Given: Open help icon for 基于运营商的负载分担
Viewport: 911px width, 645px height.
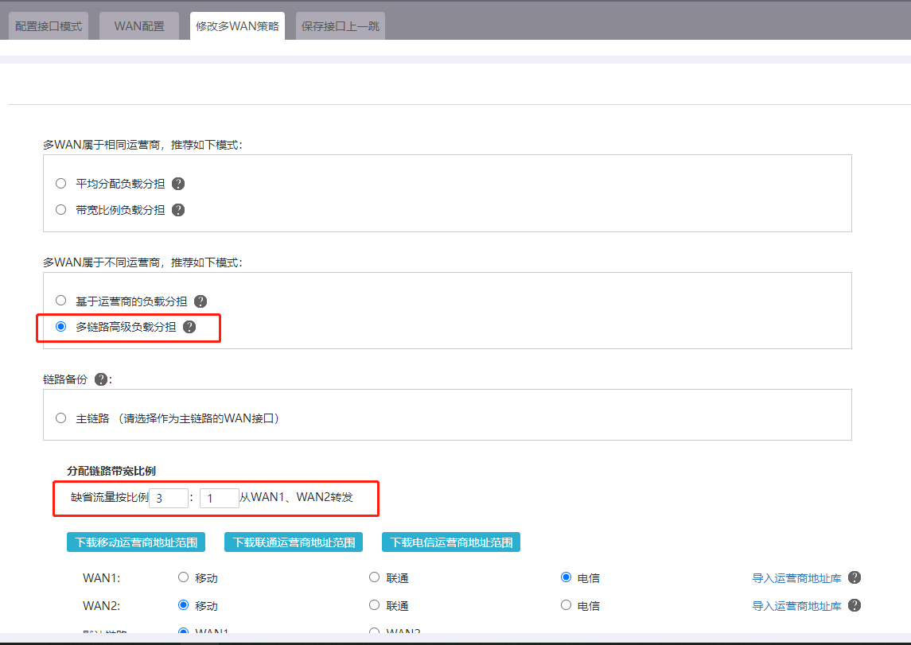Looking at the screenshot, I should [x=200, y=301].
